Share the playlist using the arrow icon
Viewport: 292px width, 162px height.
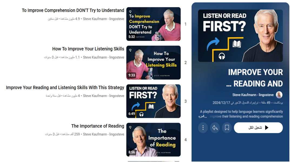[215, 128]
